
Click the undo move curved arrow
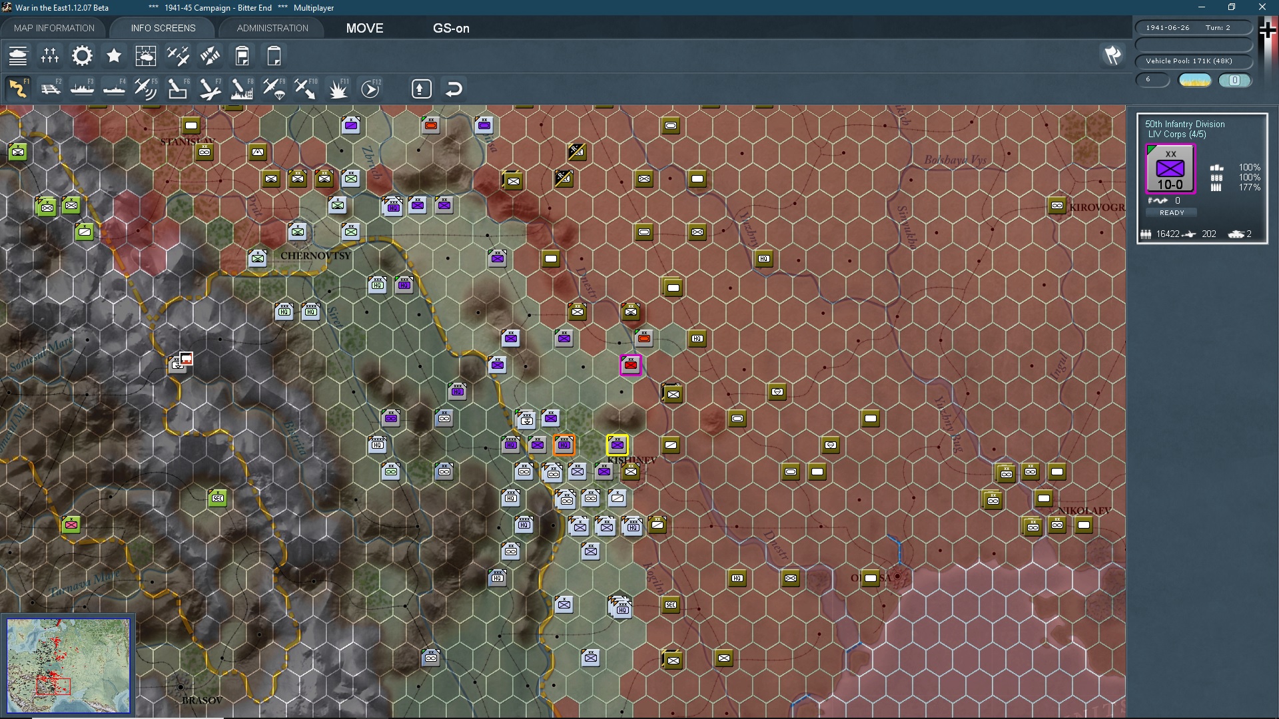click(454, 89)
